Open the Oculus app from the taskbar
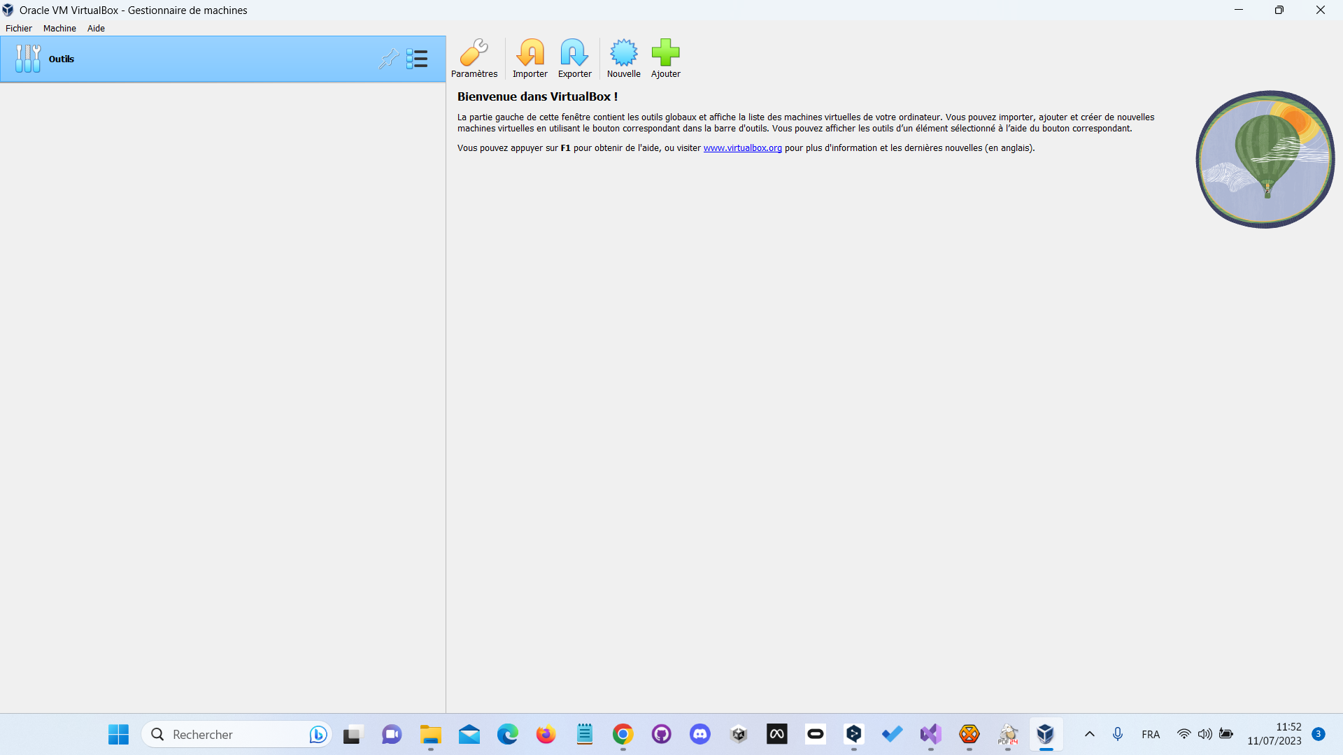The height and width of the screenshot is (755, 1343). [x=816, y=734]
